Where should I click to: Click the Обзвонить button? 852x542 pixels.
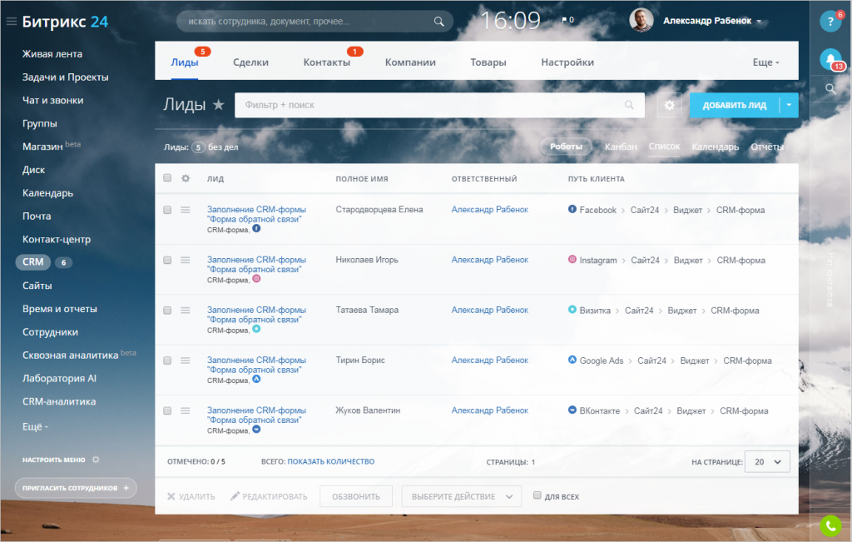click(x=356, y=496)
